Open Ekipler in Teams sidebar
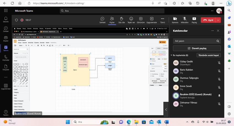This screenshot has height=126, width=234. pos(6,39)
